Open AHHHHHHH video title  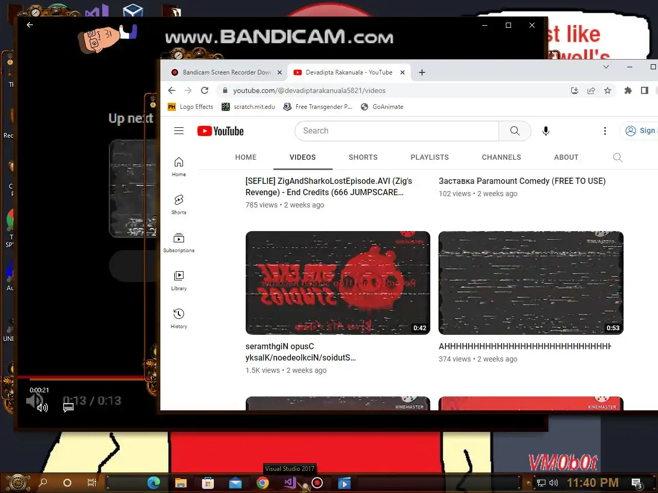coord(525,346)
